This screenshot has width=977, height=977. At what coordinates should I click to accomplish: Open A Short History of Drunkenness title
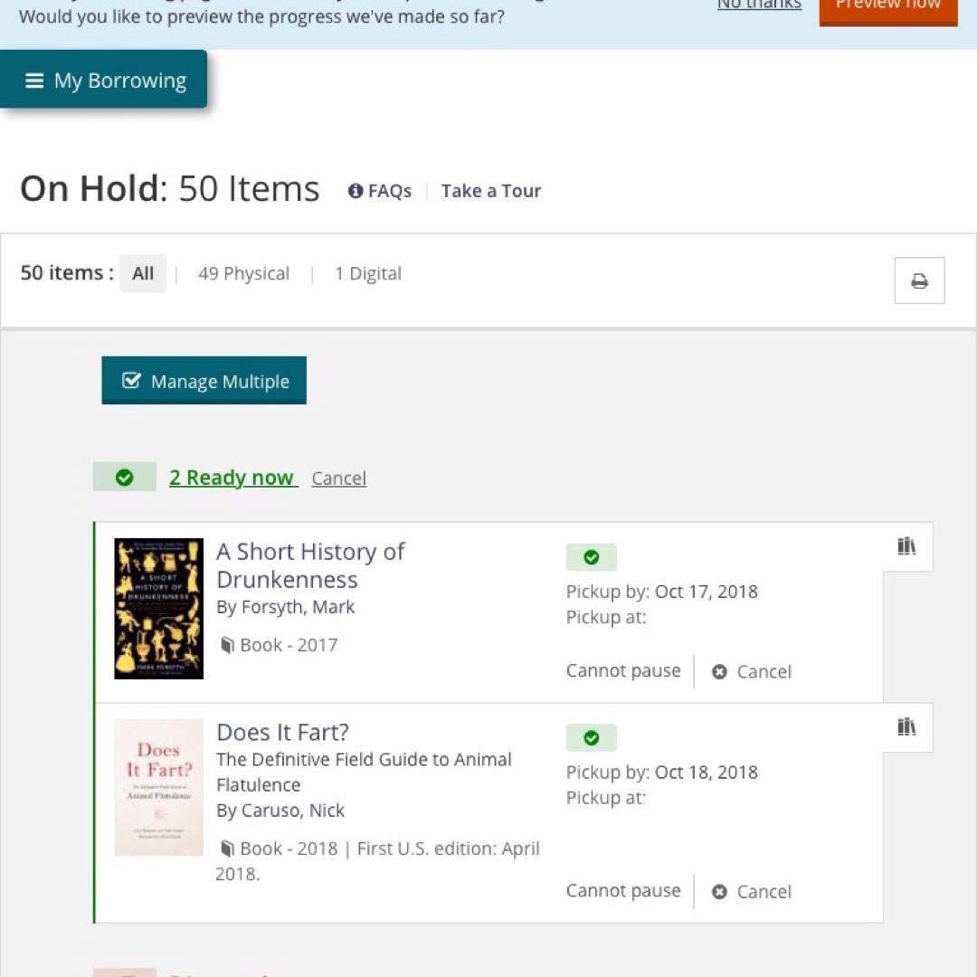point(310,565)
